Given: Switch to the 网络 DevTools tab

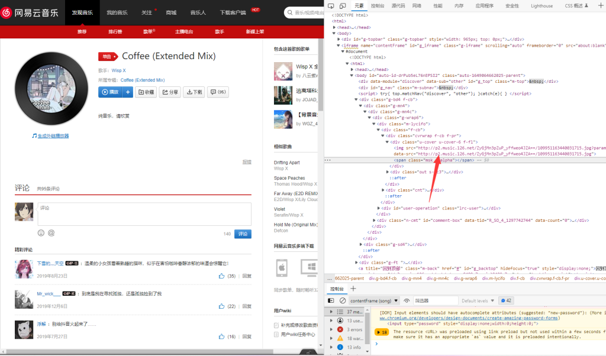Looking at the screenshot, I should pos(417,6).
